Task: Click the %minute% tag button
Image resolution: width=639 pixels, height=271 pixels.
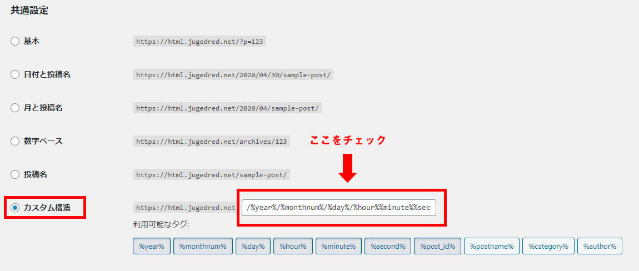Action: [338, 246]
